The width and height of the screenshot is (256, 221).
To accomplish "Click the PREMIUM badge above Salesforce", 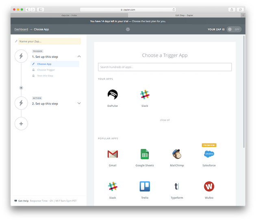I will click(x=209, y=145).
